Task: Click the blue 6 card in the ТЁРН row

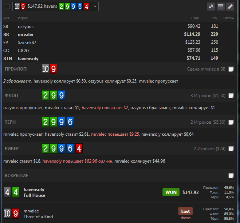Action: pyautogui.click(x=70, y=122)
